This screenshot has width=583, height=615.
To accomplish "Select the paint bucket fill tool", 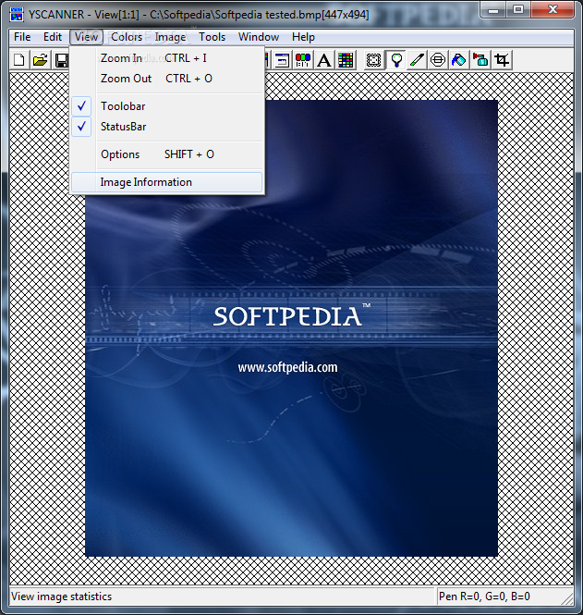I will 459,60.
